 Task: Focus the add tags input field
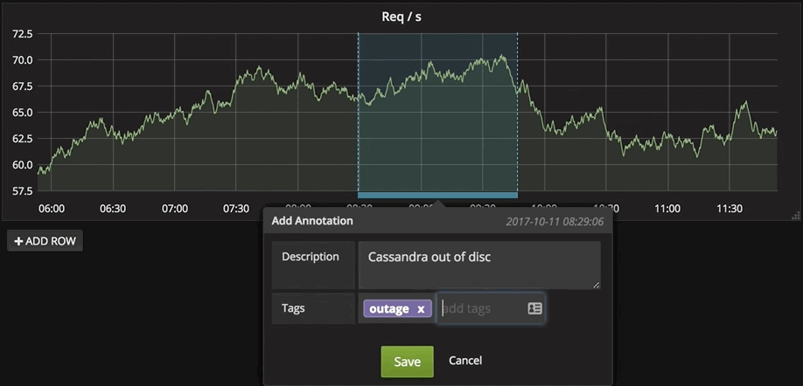[x=481, y=308]
